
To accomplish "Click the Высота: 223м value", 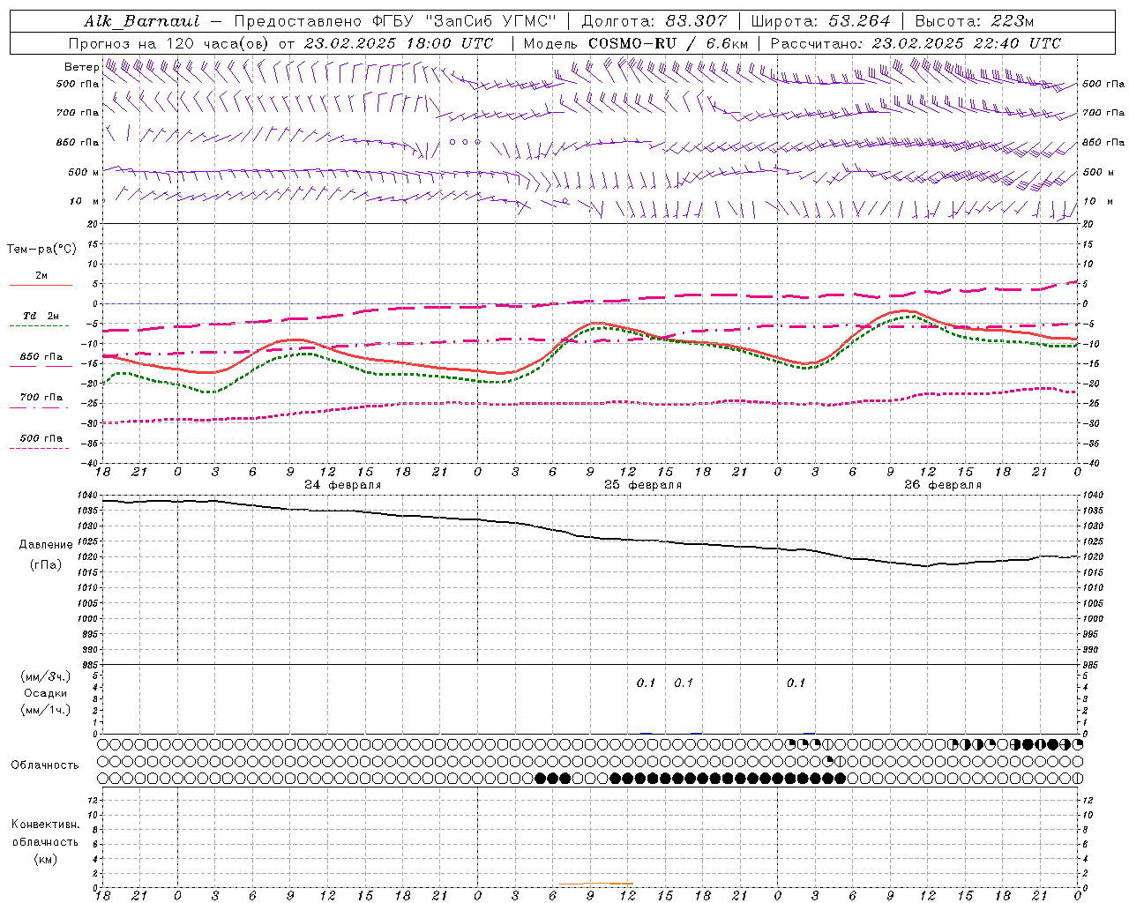I will click(974, 21).
